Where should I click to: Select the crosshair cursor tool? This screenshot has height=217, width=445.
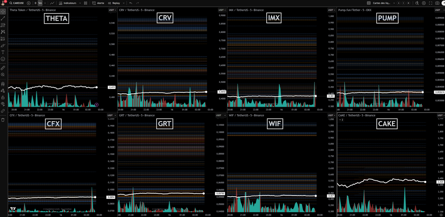pos(3,11)
